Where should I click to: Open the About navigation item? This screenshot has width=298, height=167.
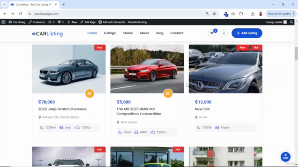144,33
